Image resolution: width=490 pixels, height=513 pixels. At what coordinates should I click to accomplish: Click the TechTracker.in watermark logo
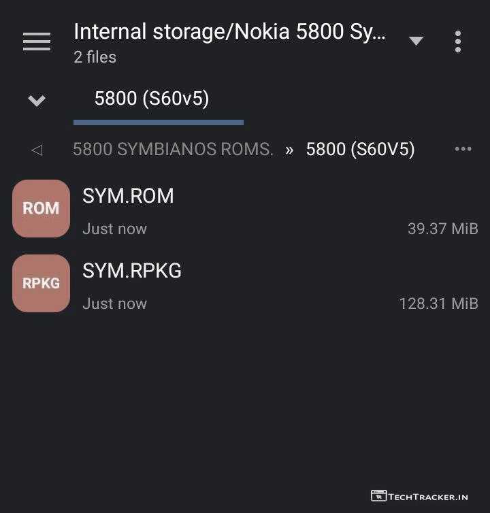(x=419, y=496)
